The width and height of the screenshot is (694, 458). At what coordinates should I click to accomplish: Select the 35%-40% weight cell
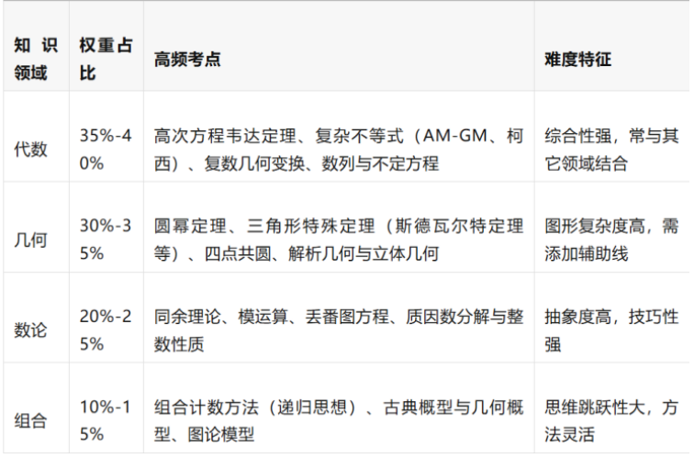point(104,149)
